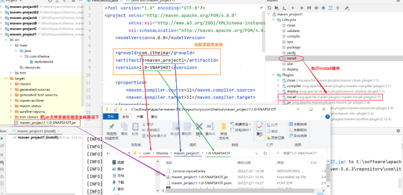Select resources folder in Project tree
This screenshot has height=195, width=403.
(30, 67)
